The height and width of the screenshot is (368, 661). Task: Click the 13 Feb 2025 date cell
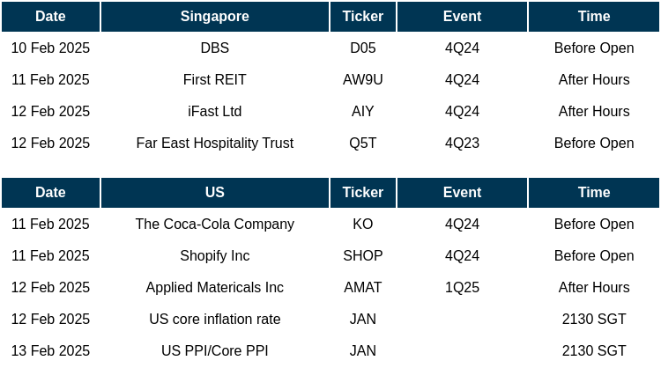click(x=50, y=351)
